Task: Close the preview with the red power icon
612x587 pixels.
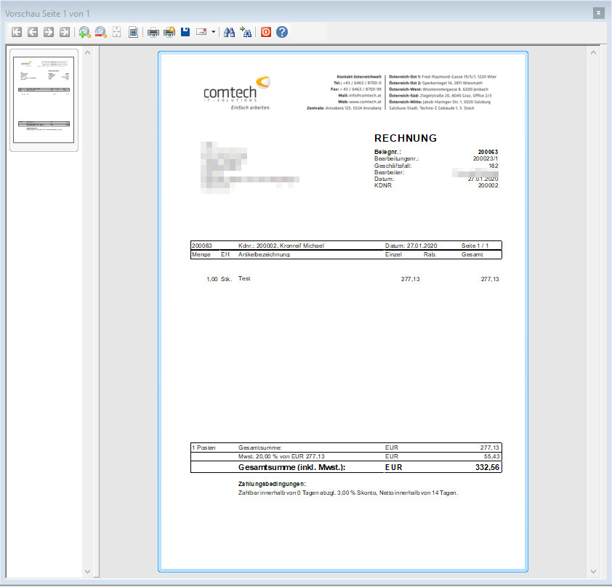Action: (x=266, y=32)
